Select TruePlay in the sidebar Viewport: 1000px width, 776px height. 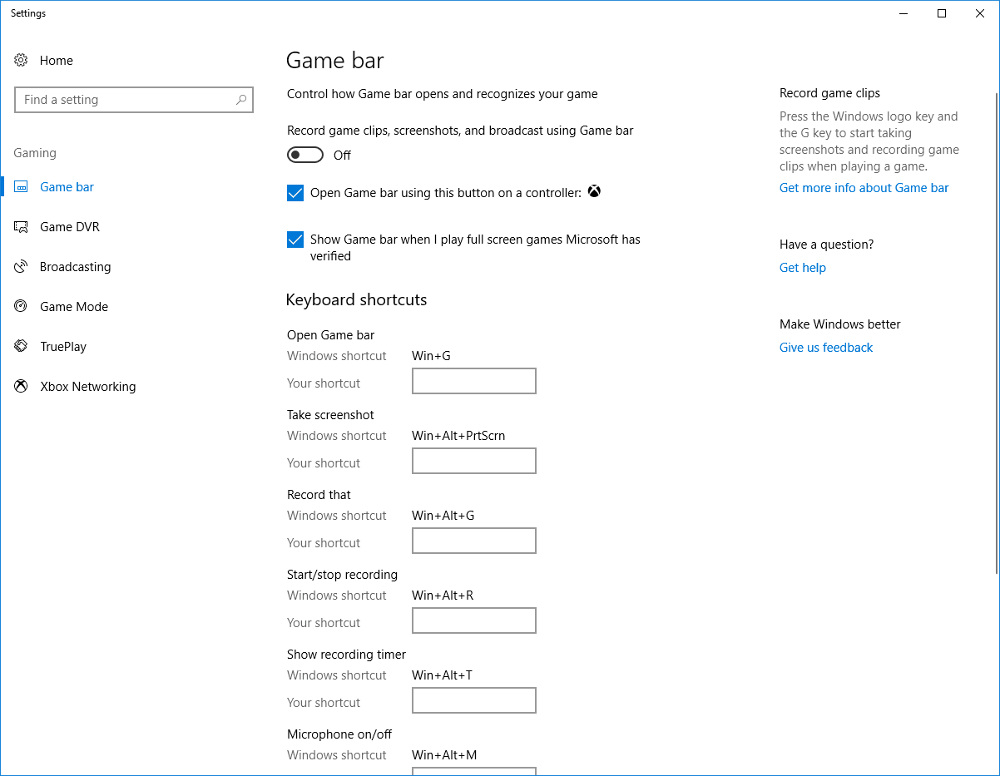point(63,347)
